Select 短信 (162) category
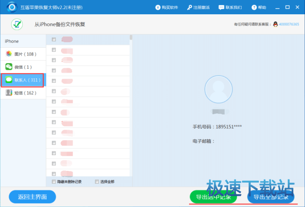This screenshot has width=305, height=207. pyautogui.click(x=23, y=93)
